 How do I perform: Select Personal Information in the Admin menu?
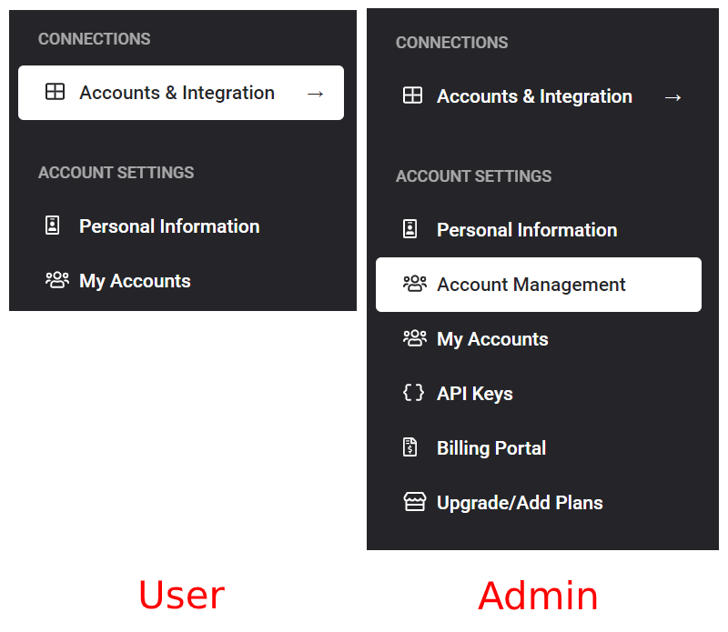[x=527, y=230]
